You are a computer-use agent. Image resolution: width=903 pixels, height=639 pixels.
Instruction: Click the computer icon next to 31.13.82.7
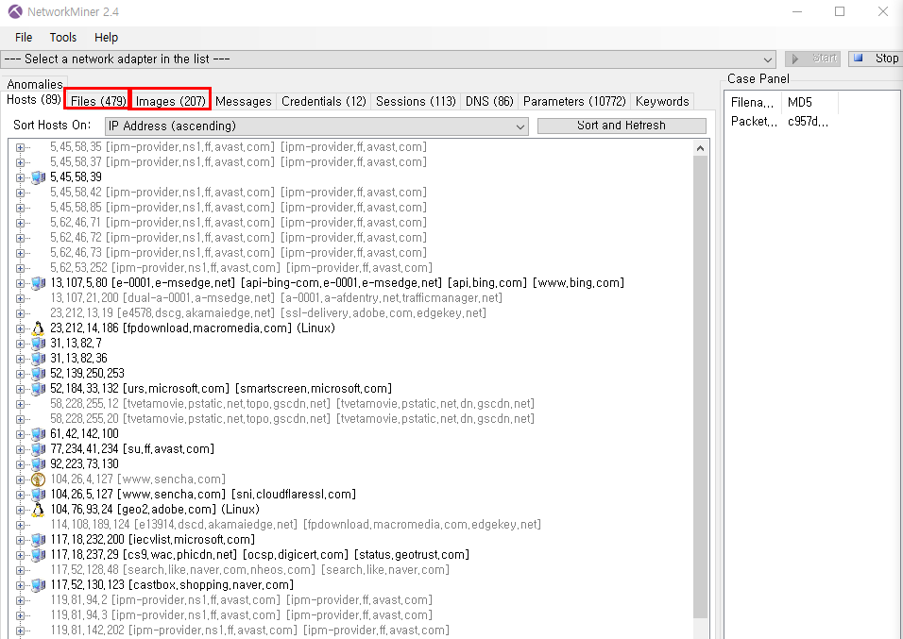pos(38,344)
